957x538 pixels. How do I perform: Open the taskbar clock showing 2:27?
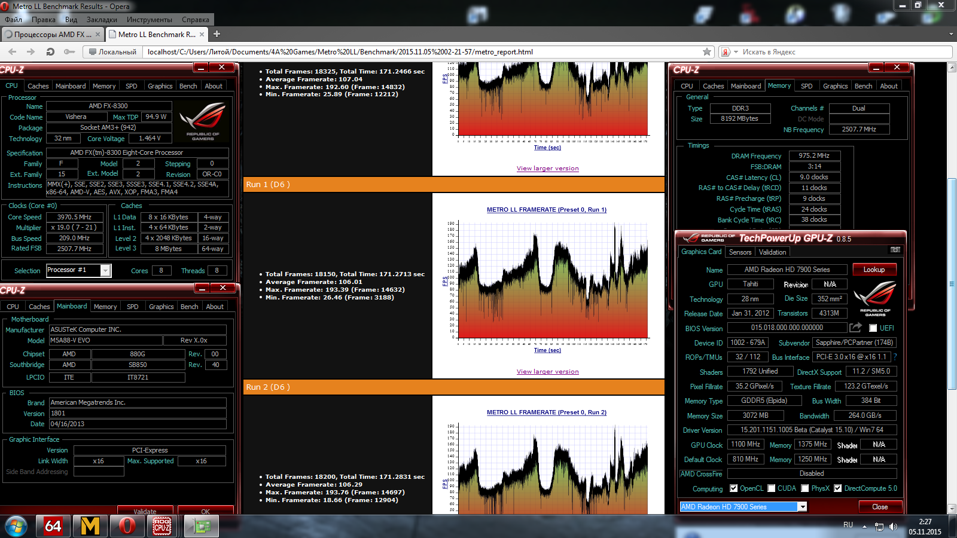click(x=925, y=526)
